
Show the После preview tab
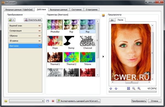[x=120, y=20]
